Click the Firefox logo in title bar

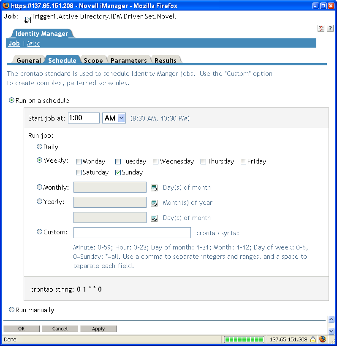[x=6, y=5]
